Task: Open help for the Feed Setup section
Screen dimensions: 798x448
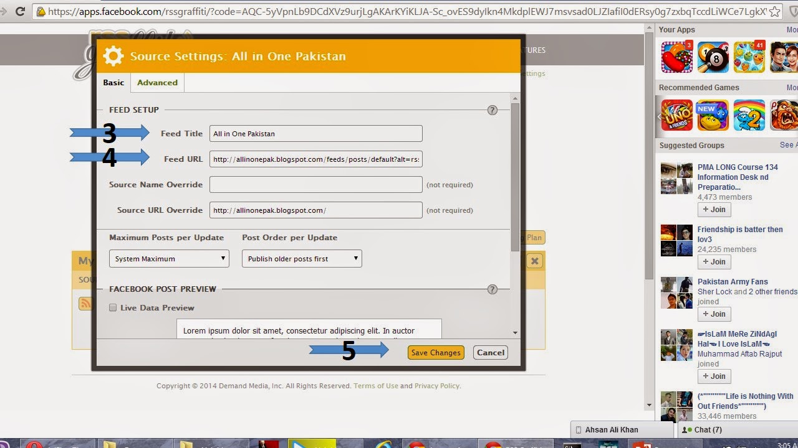Action: 493,110
